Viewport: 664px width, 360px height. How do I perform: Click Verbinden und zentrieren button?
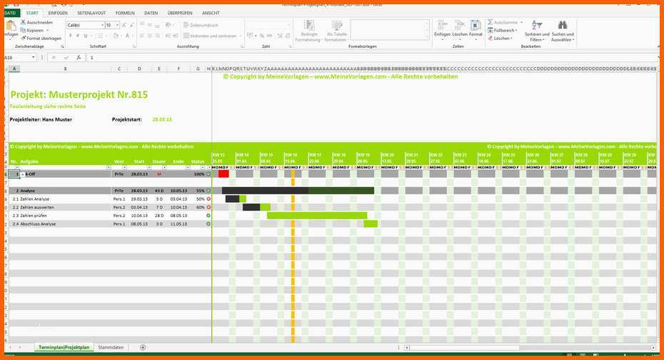point(211,35)
